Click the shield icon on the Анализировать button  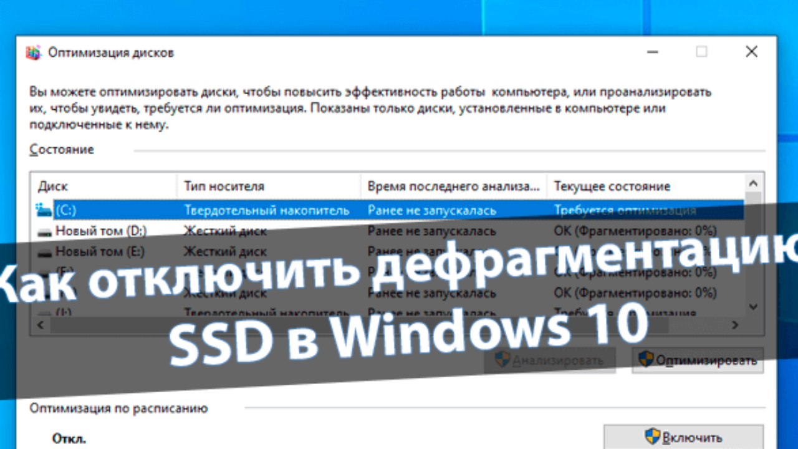coord(502,360)
